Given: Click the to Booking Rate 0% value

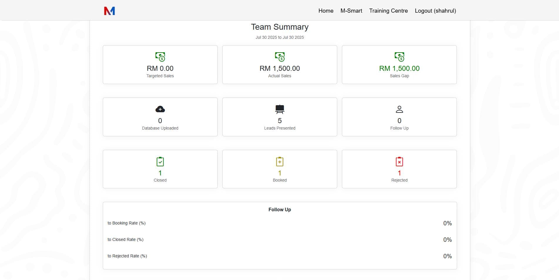Looking at the screenshot, I should pos(447,223).
